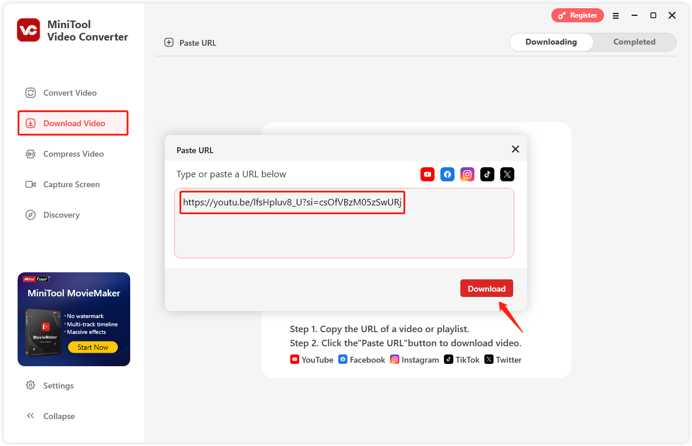
Task: Click the MiniTool Video Converter logo icon
Action: pos(28,30)
